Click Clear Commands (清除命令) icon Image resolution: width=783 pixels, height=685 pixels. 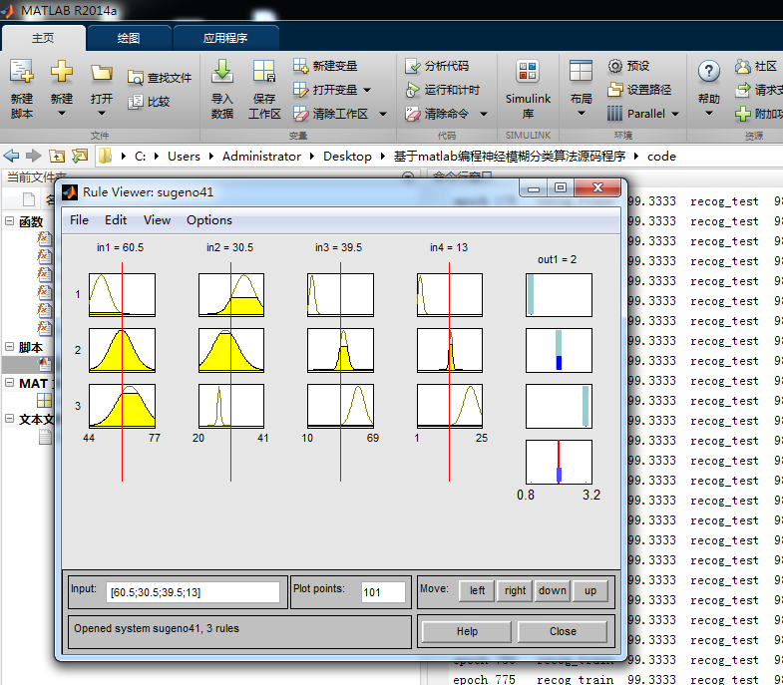[413, 114]
